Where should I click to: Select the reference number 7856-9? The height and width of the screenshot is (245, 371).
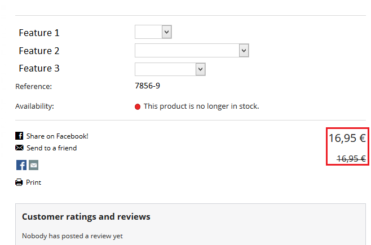tap(147, 86)
